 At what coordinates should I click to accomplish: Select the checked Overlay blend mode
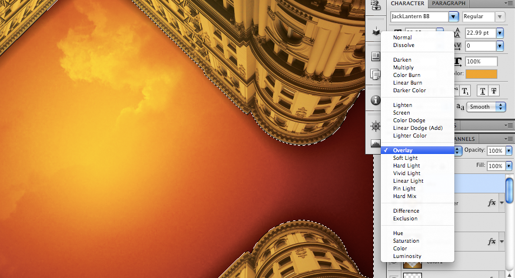[x=417, y=150]
